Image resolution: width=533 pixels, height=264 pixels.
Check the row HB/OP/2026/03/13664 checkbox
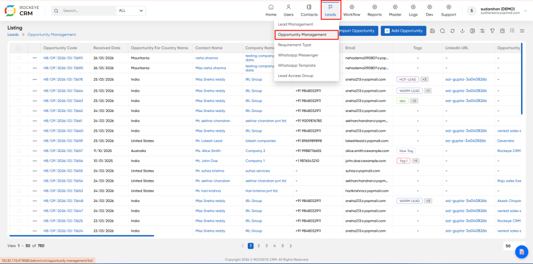(x=19, y=91)
